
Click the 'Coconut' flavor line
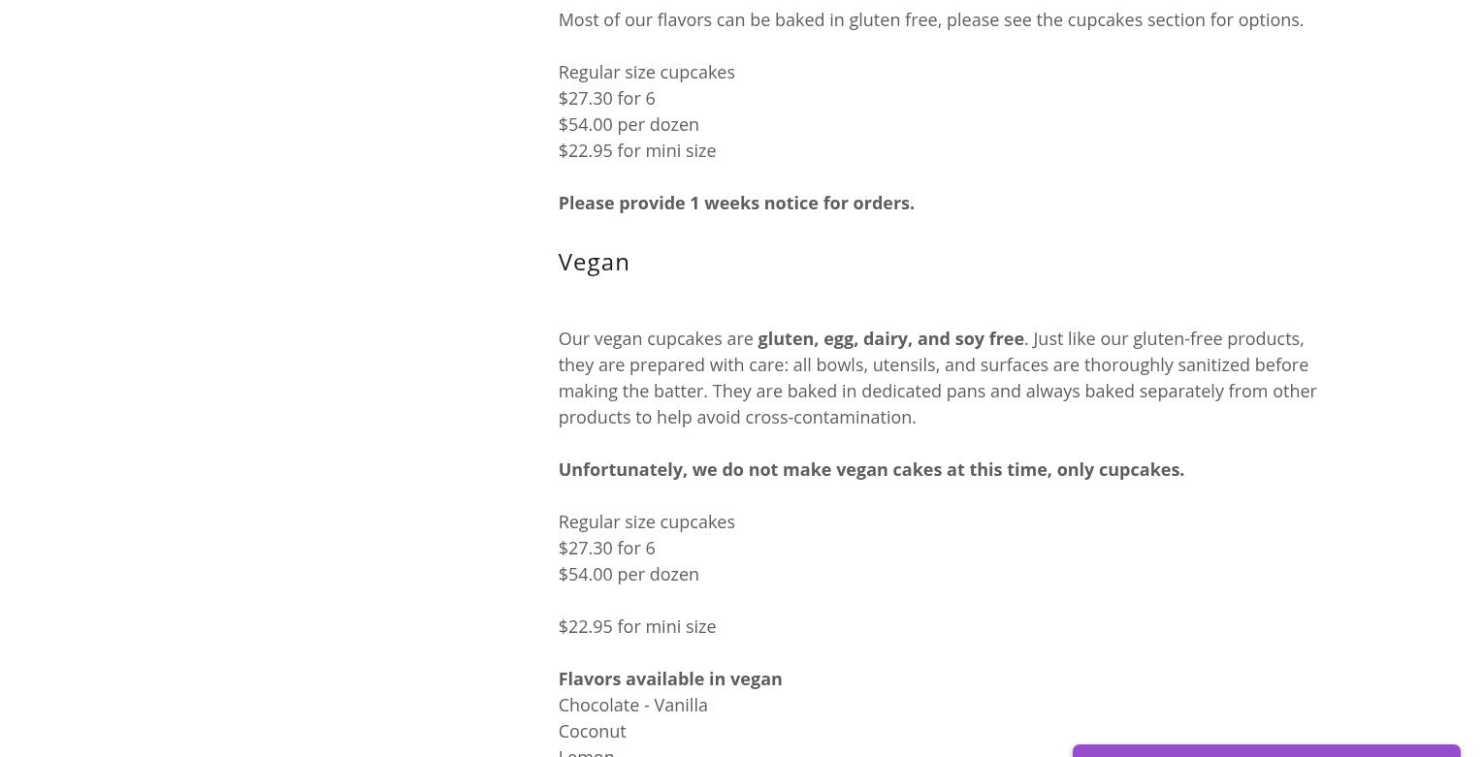point(592,731)
